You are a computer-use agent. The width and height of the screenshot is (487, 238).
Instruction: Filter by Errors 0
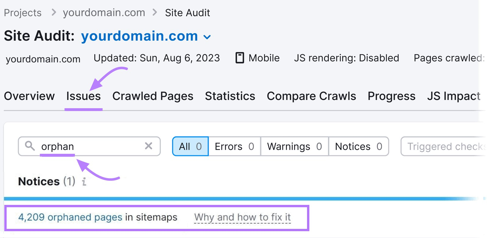click(x=234, y=146)
